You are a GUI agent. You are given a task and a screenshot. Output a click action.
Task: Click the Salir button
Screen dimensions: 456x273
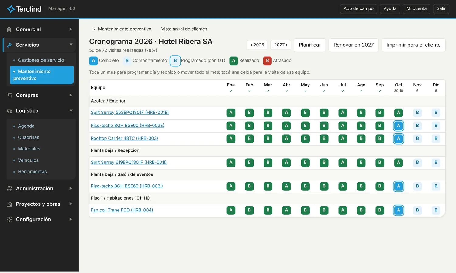[x=441, y=9]
